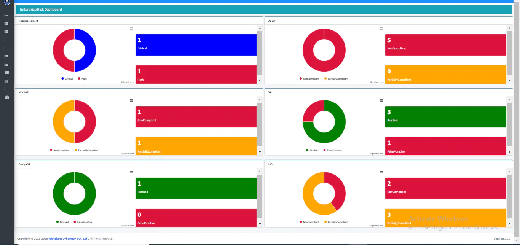
Task: Open Qualys VA FalsePosative card showing 0
Action: click(196, 218)
